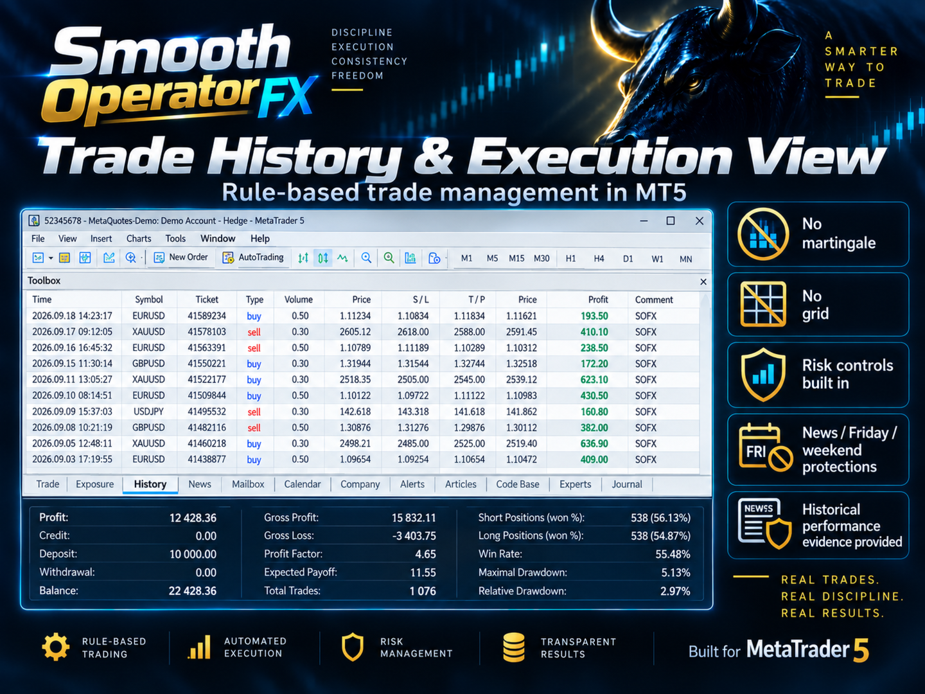The image size is (925, 694).
Task: Close the Toolbox panel
Action: point(703,281)
